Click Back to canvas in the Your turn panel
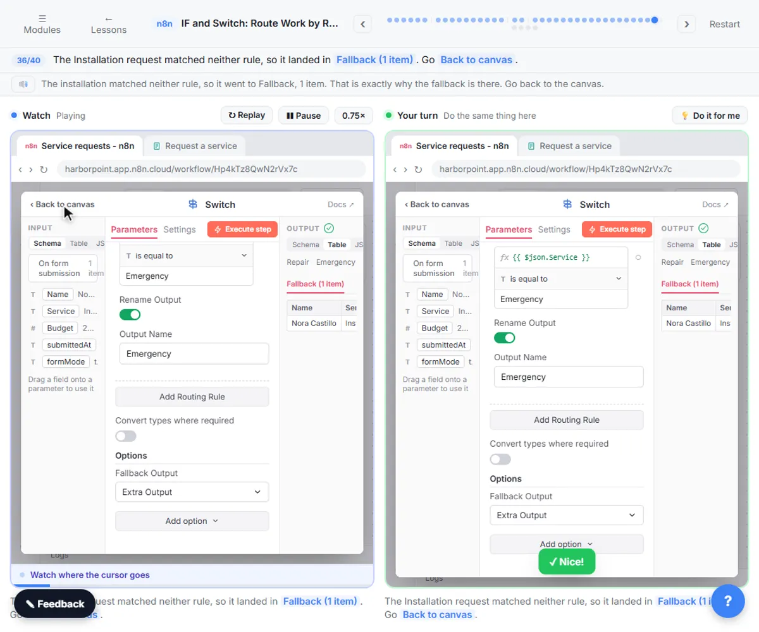759x632 pixels. coord(437,204)
